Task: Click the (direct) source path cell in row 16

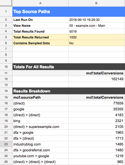Action: coord(40,103)
